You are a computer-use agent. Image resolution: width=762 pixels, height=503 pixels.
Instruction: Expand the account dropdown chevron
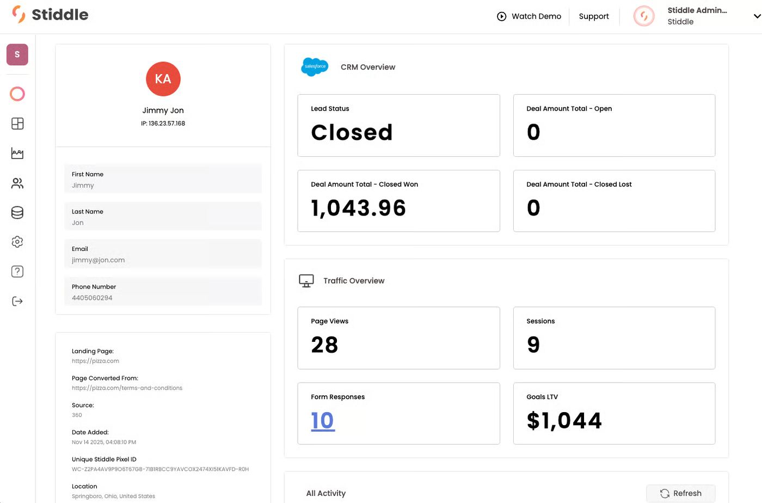757,16
